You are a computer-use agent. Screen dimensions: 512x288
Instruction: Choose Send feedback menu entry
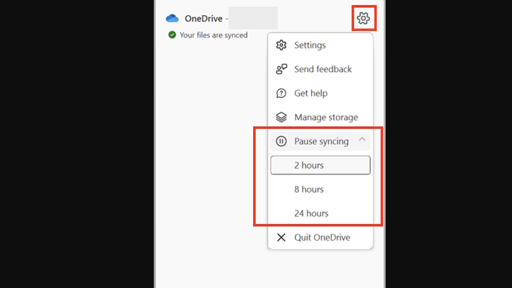320,69
